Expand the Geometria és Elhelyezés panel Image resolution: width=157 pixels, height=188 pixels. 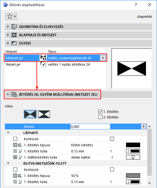click(8, 26)
